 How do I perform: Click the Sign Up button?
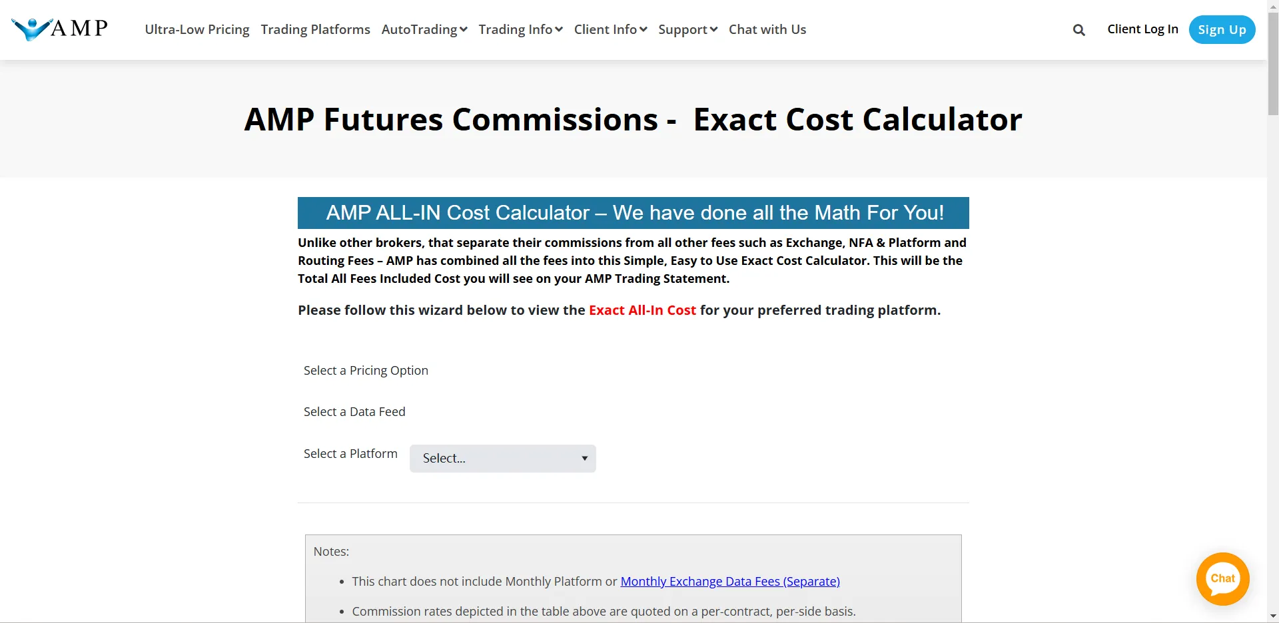(1222, 29)
